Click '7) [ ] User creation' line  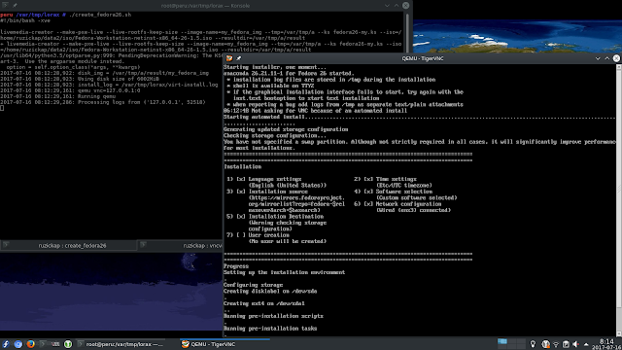tap(258, 235)
